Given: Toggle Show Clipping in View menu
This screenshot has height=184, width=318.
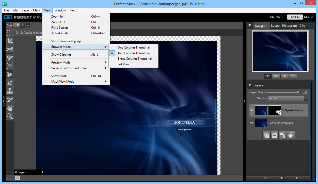Looking at the screenshot, I should [76, 55].
